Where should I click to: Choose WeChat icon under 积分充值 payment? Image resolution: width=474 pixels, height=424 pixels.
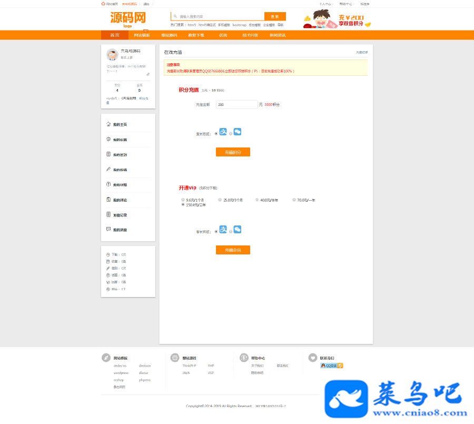pos(238,132)
